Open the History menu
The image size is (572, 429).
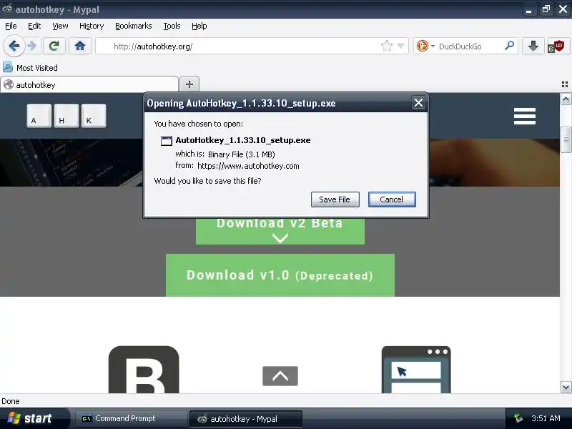(92, 26)
